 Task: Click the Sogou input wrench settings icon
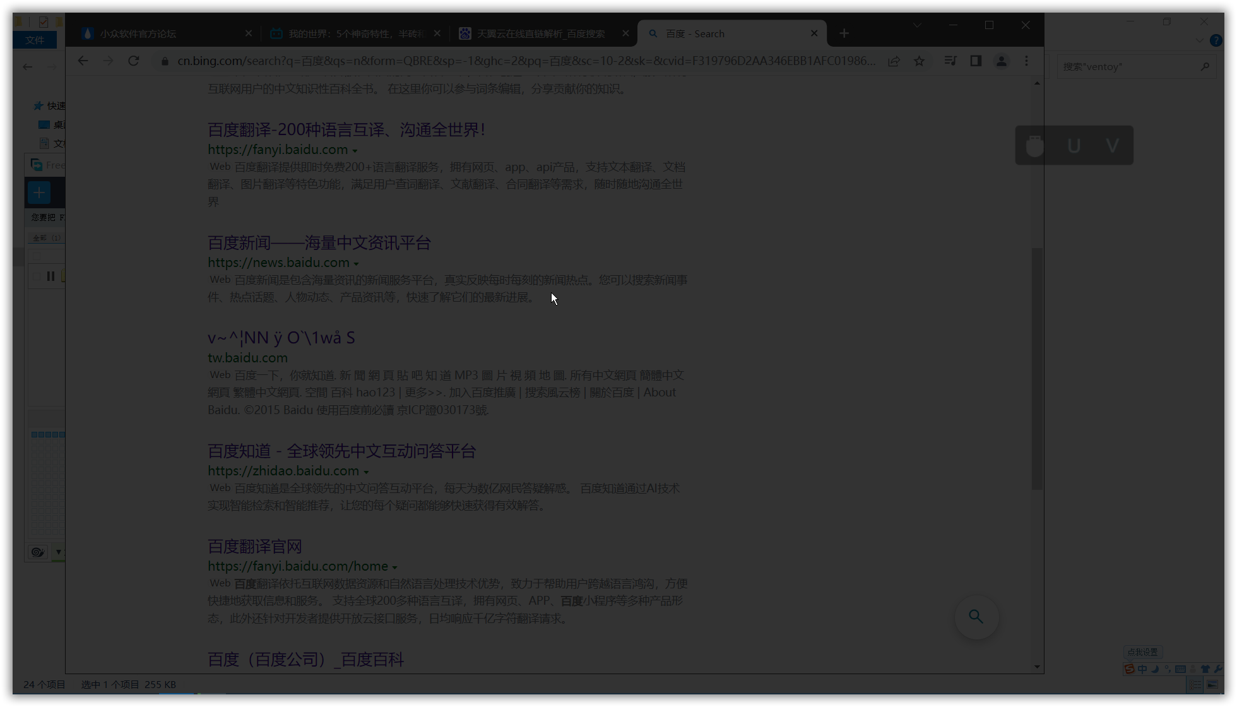coord(1217,669)
